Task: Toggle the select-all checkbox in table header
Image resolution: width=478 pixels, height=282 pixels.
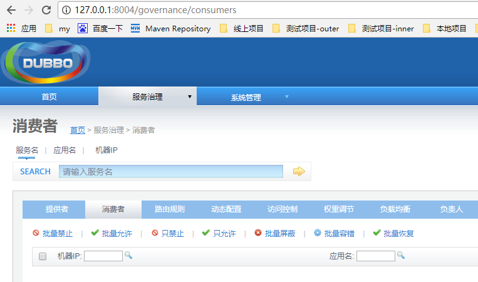Action: (x=43, y=256)
